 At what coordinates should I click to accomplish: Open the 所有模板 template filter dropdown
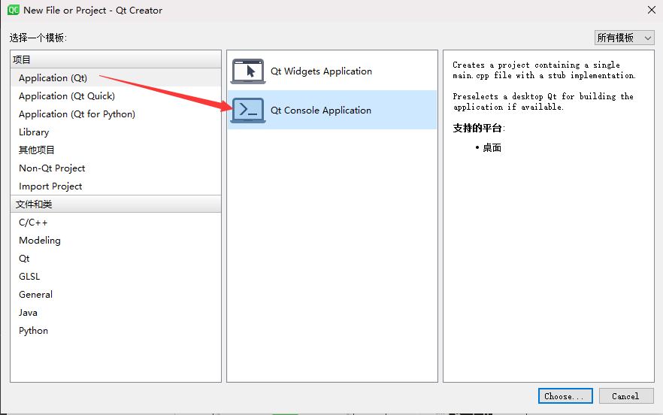[x=624, y=38]
